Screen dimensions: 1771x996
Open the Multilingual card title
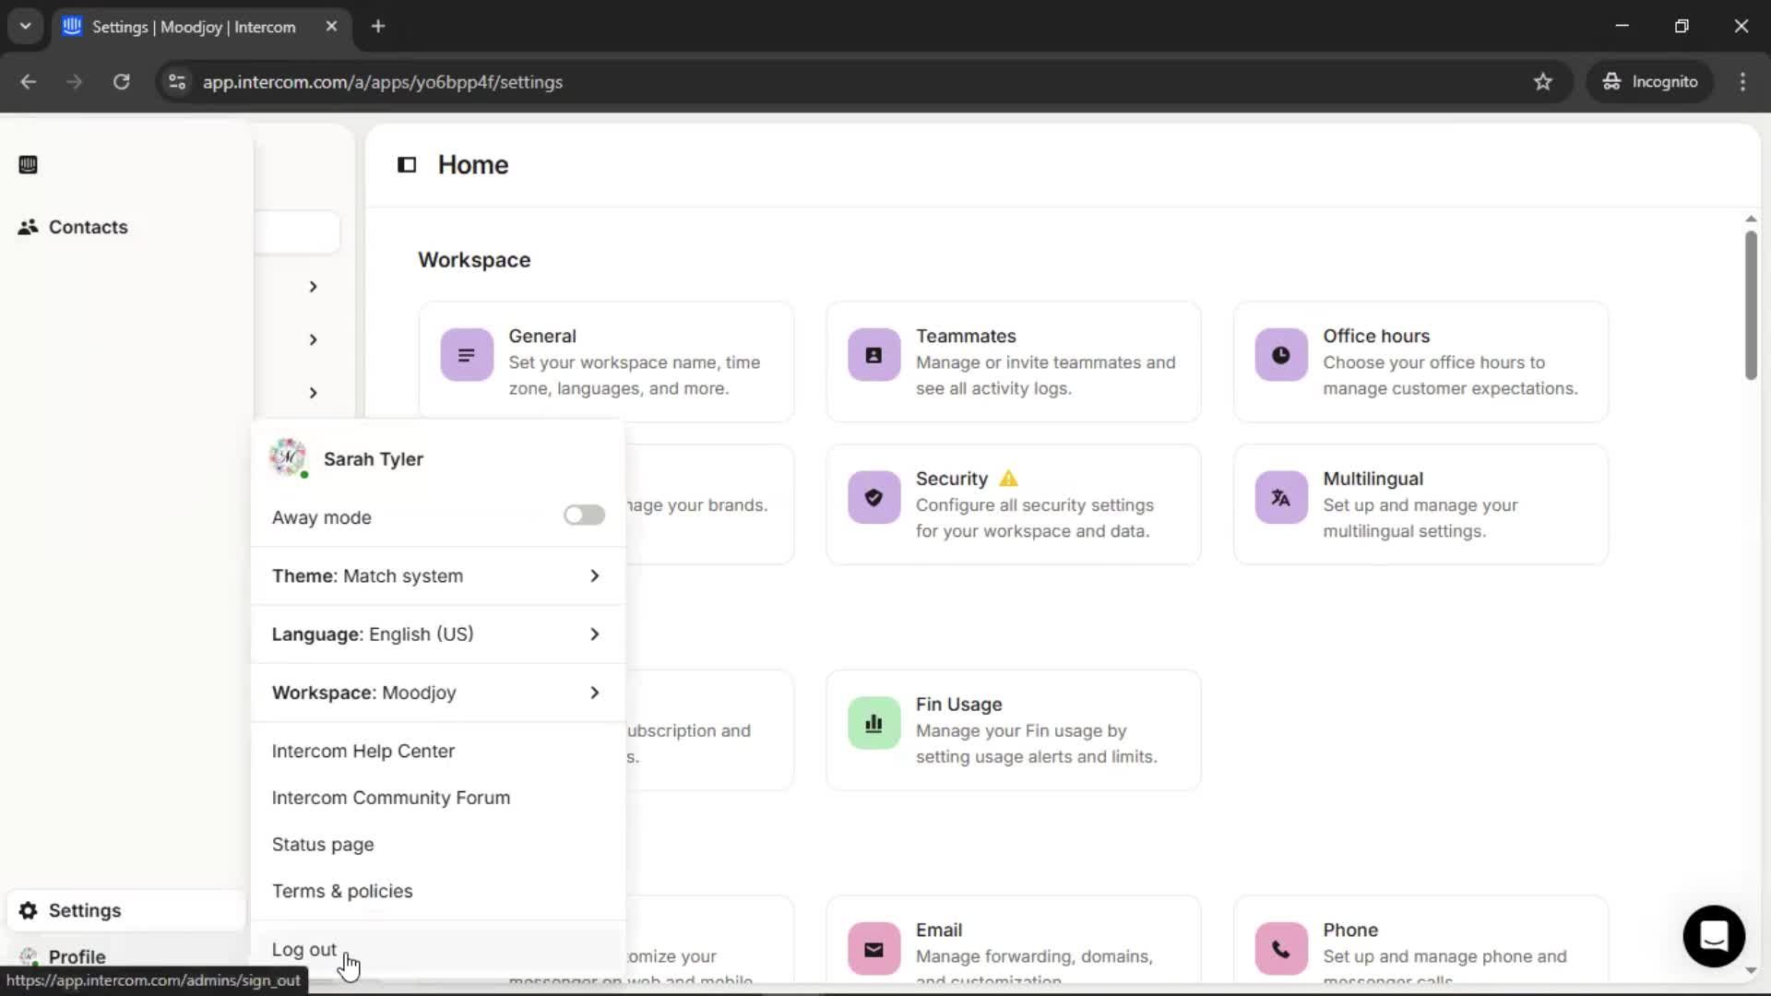point(1373,479)
